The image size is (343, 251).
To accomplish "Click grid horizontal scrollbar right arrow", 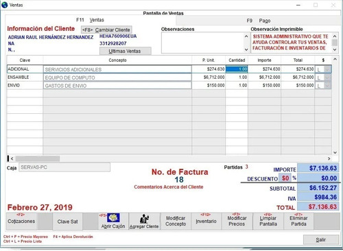I will point(329,158).
